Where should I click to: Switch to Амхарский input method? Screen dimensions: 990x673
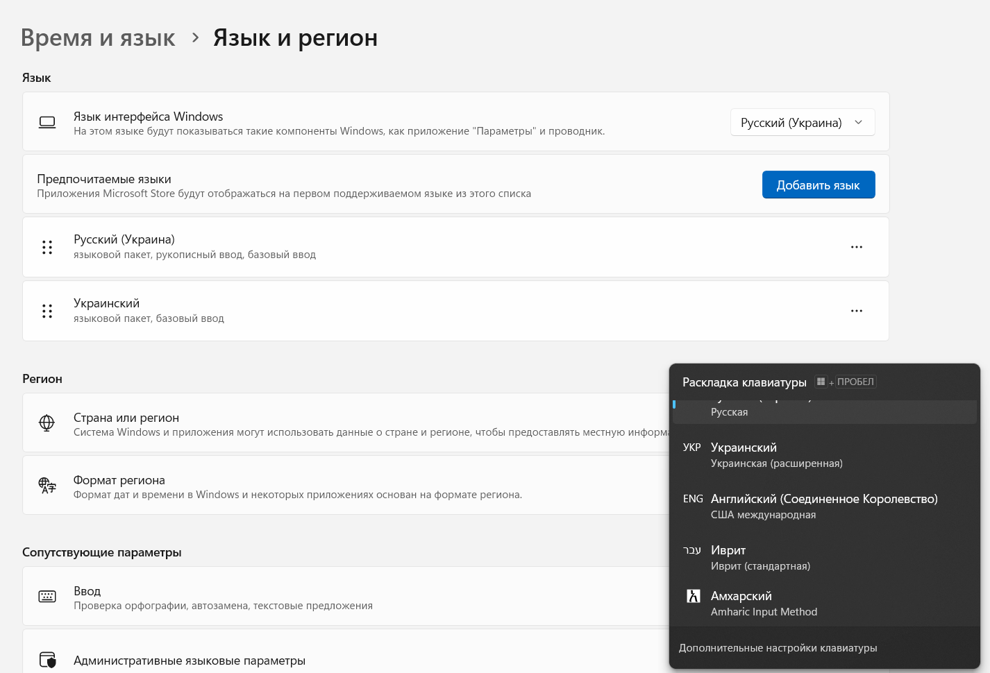coord(825,604)
